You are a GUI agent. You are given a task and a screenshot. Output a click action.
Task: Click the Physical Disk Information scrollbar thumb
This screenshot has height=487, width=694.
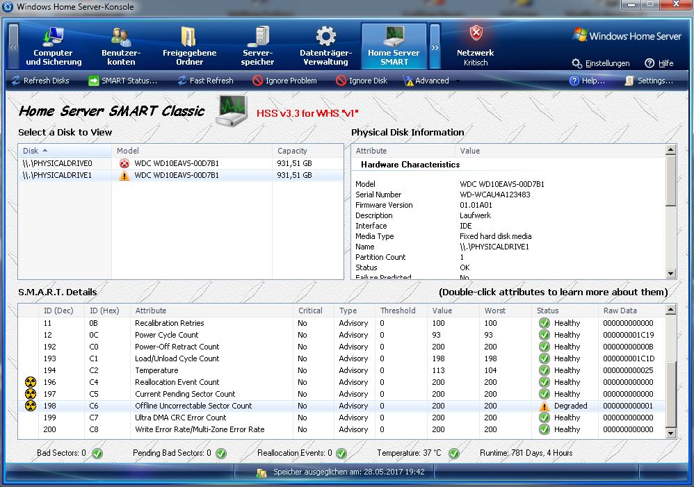tap(670, 181)
